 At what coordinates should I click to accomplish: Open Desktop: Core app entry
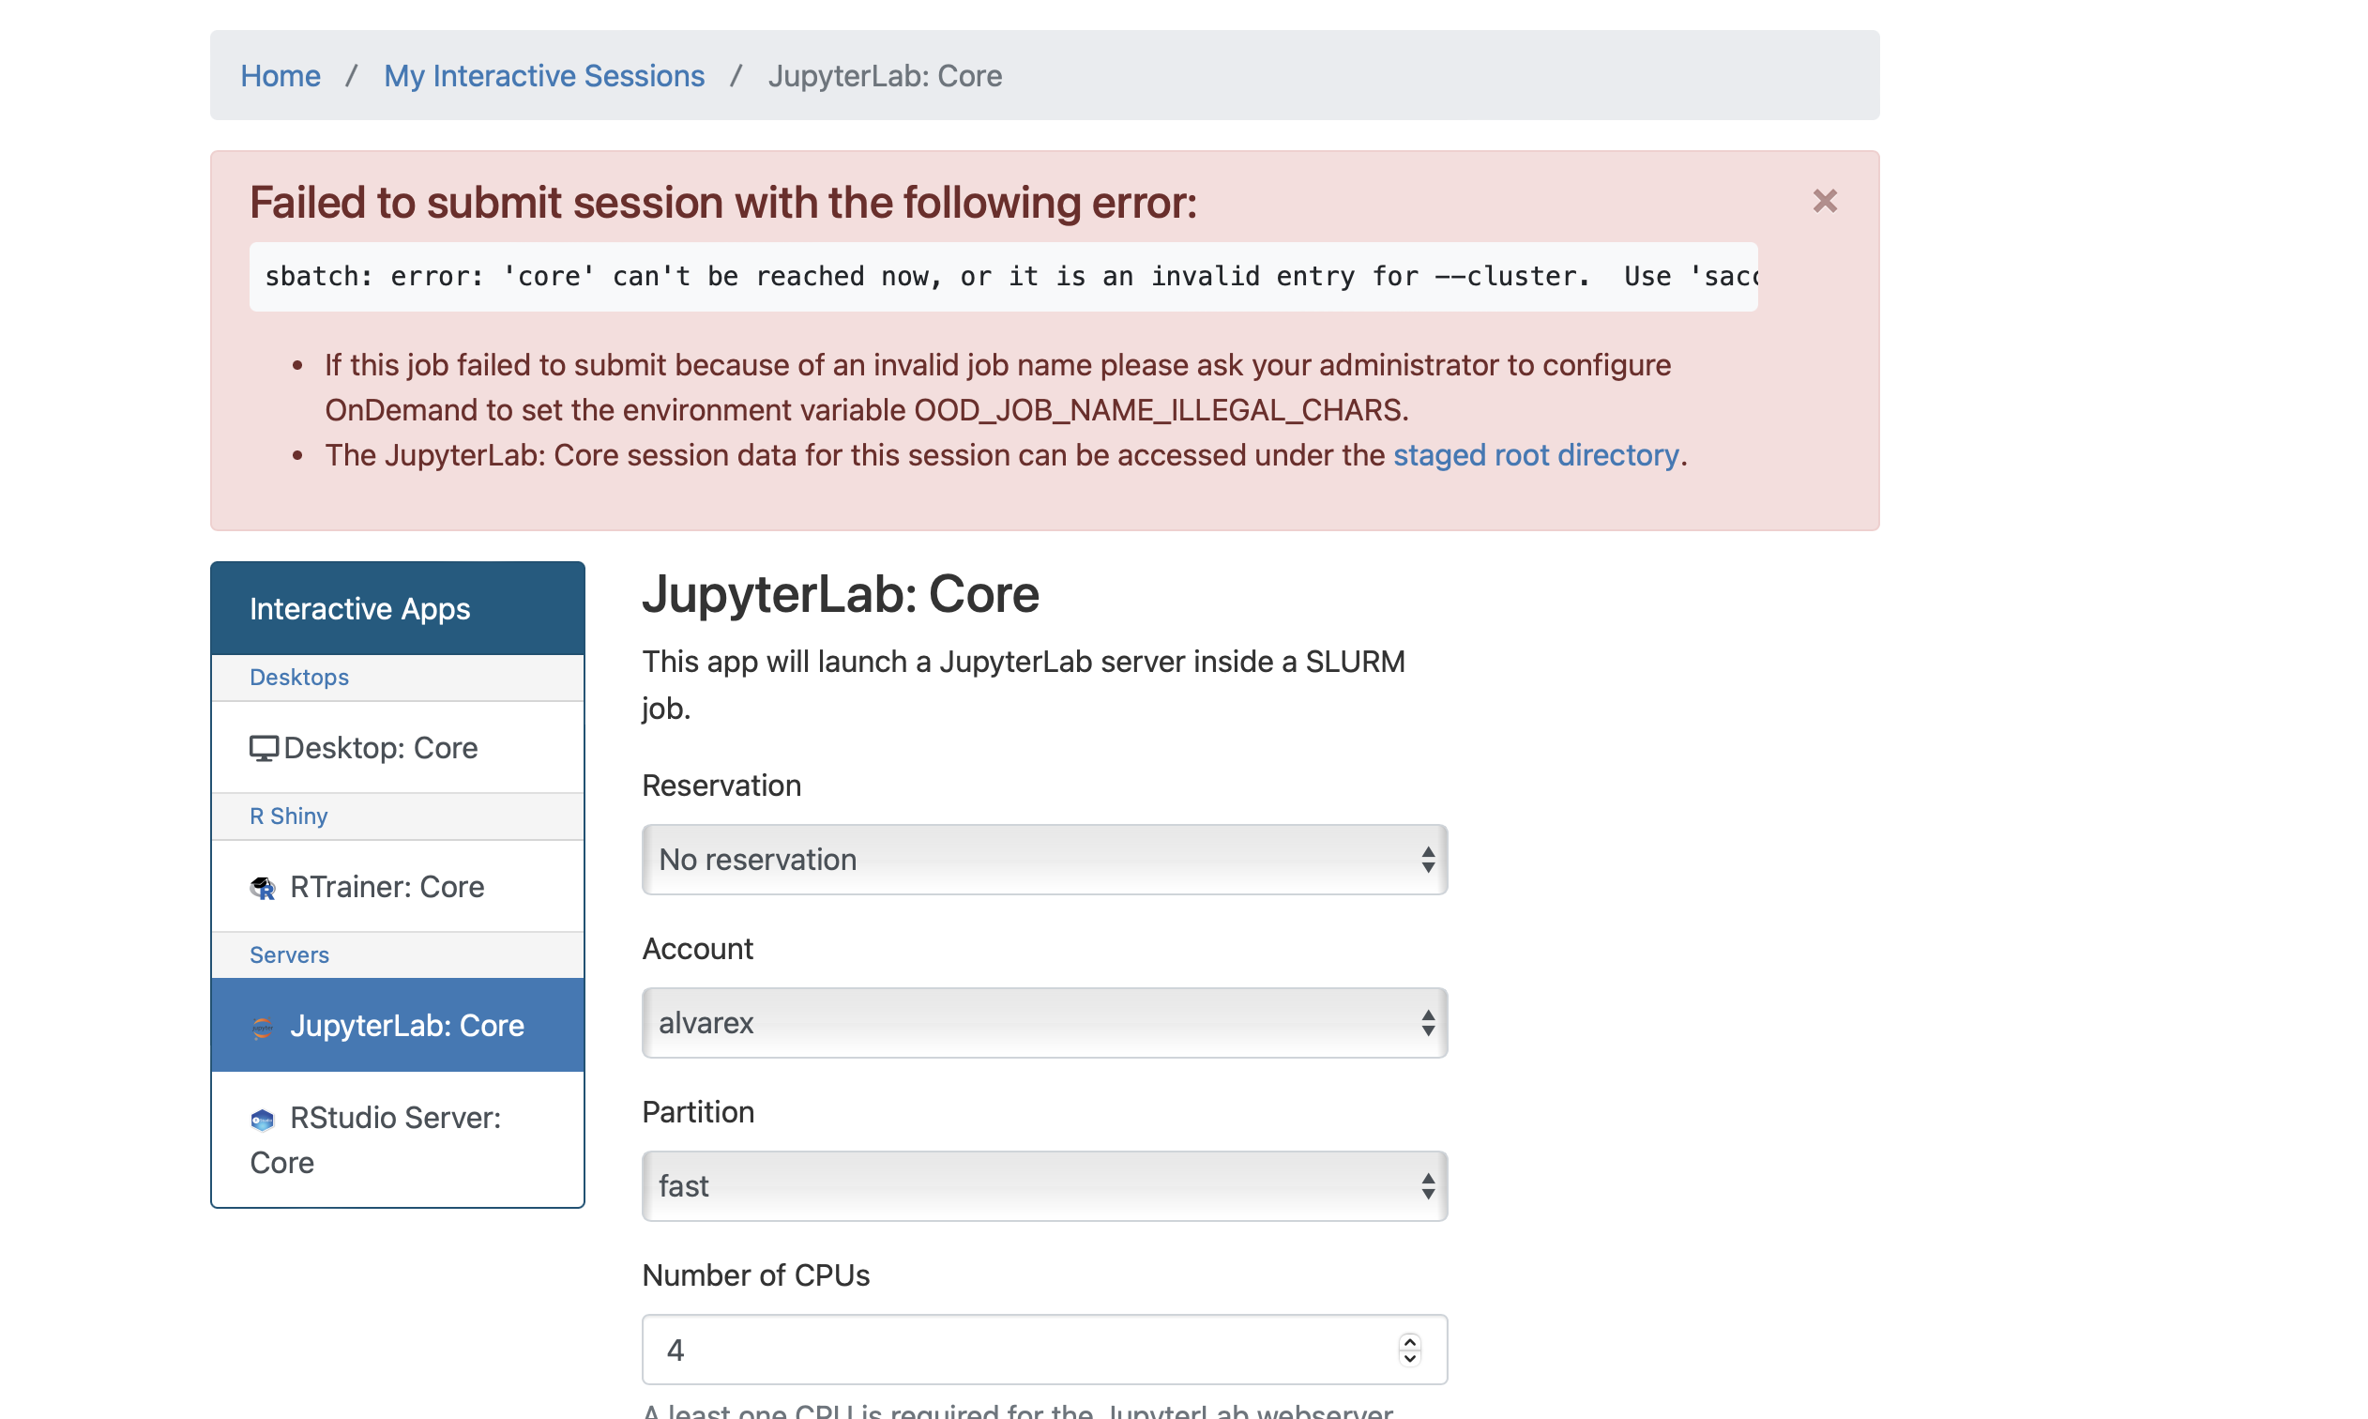pyautogui.click(x=398, y=748)
